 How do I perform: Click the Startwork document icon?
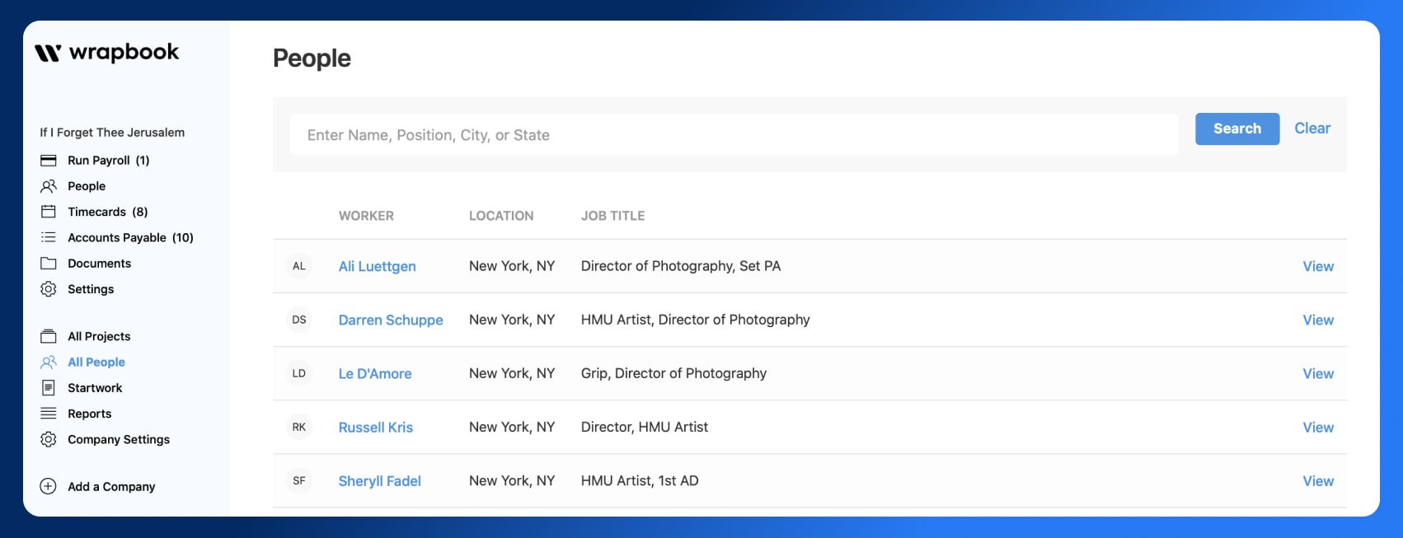pyautogui.click(x=49, y=388)
